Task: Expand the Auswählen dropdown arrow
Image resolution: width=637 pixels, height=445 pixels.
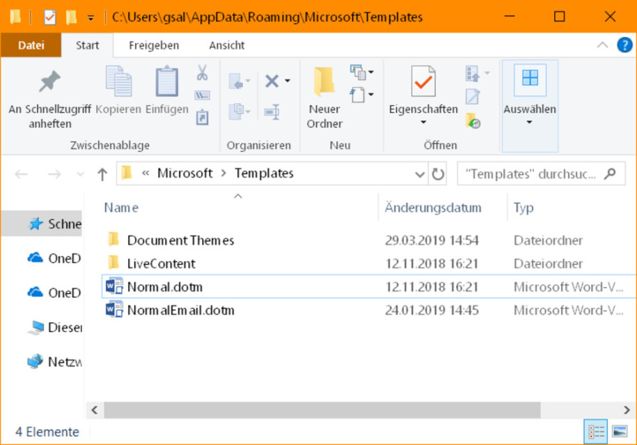Action: (x=529, y=122)
